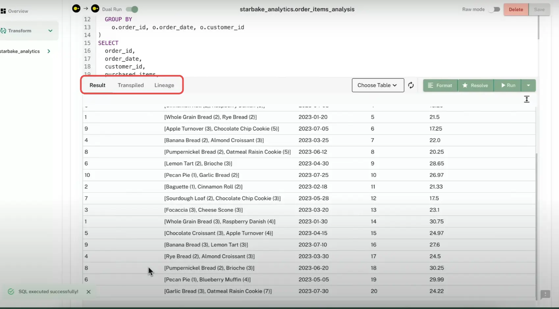The height and width of the screenshot is (309, 559).
Task: Enable the Raw mode toggle
Action: click(x=494, y=10)
